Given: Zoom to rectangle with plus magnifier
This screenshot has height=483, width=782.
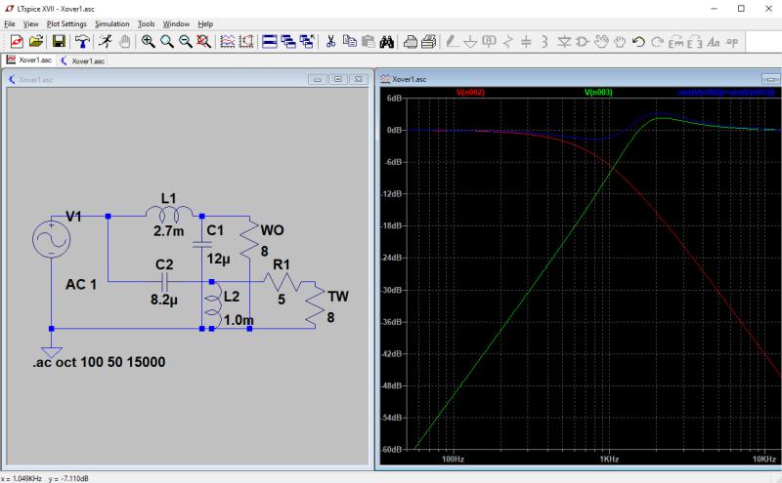Looking at the screenshot, I should [x=148, y=41].
